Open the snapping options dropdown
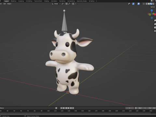 tap(70, 4)
